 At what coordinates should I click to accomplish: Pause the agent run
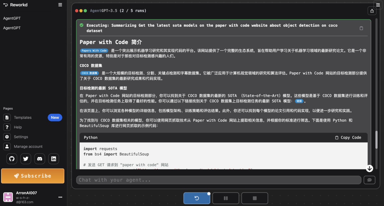(x=226, y=198)
